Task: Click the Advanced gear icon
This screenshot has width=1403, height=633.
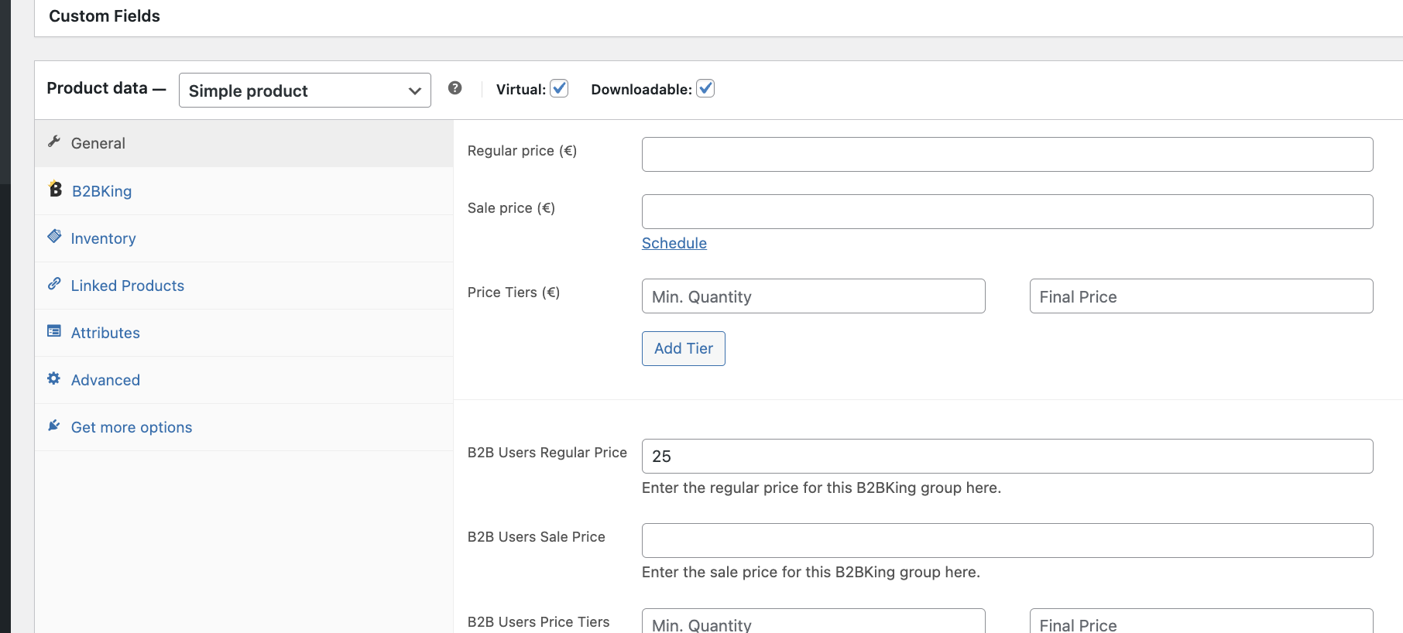Action: [x=54, y=378]
